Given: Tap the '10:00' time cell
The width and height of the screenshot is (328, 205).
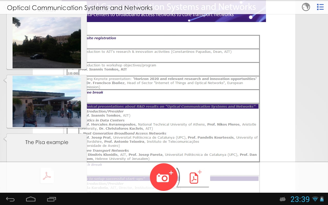Looking at the screenshot, I should (73, 74).
